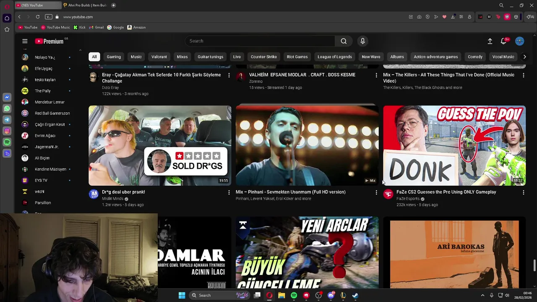Open Telegram in the Opera sidebar

[7, 120]
